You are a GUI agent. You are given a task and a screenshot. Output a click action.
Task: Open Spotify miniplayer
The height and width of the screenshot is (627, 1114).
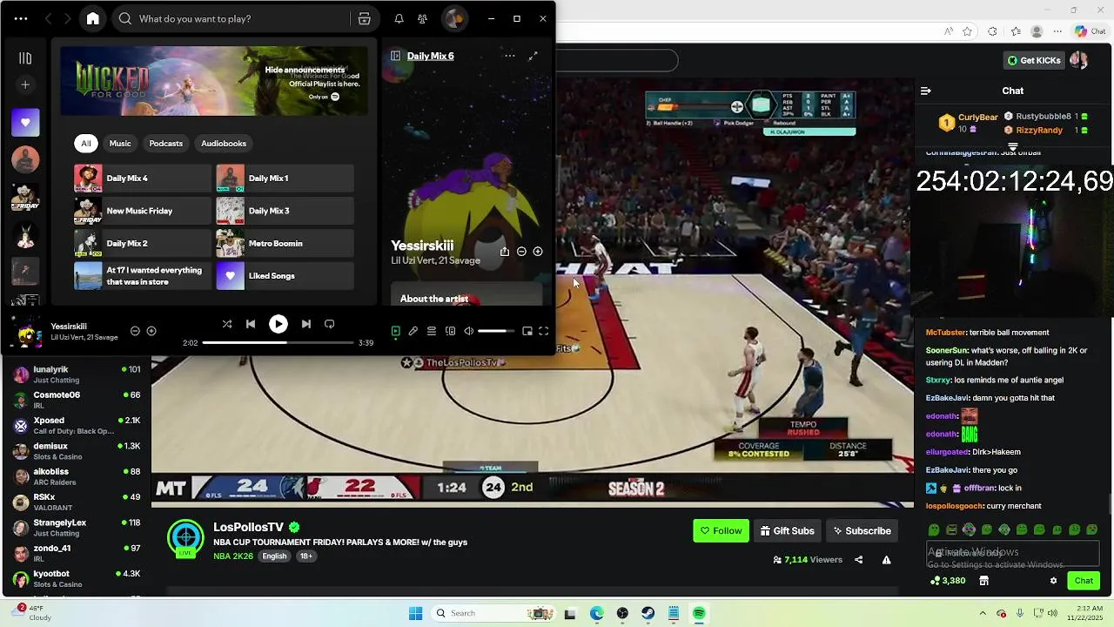527,331
